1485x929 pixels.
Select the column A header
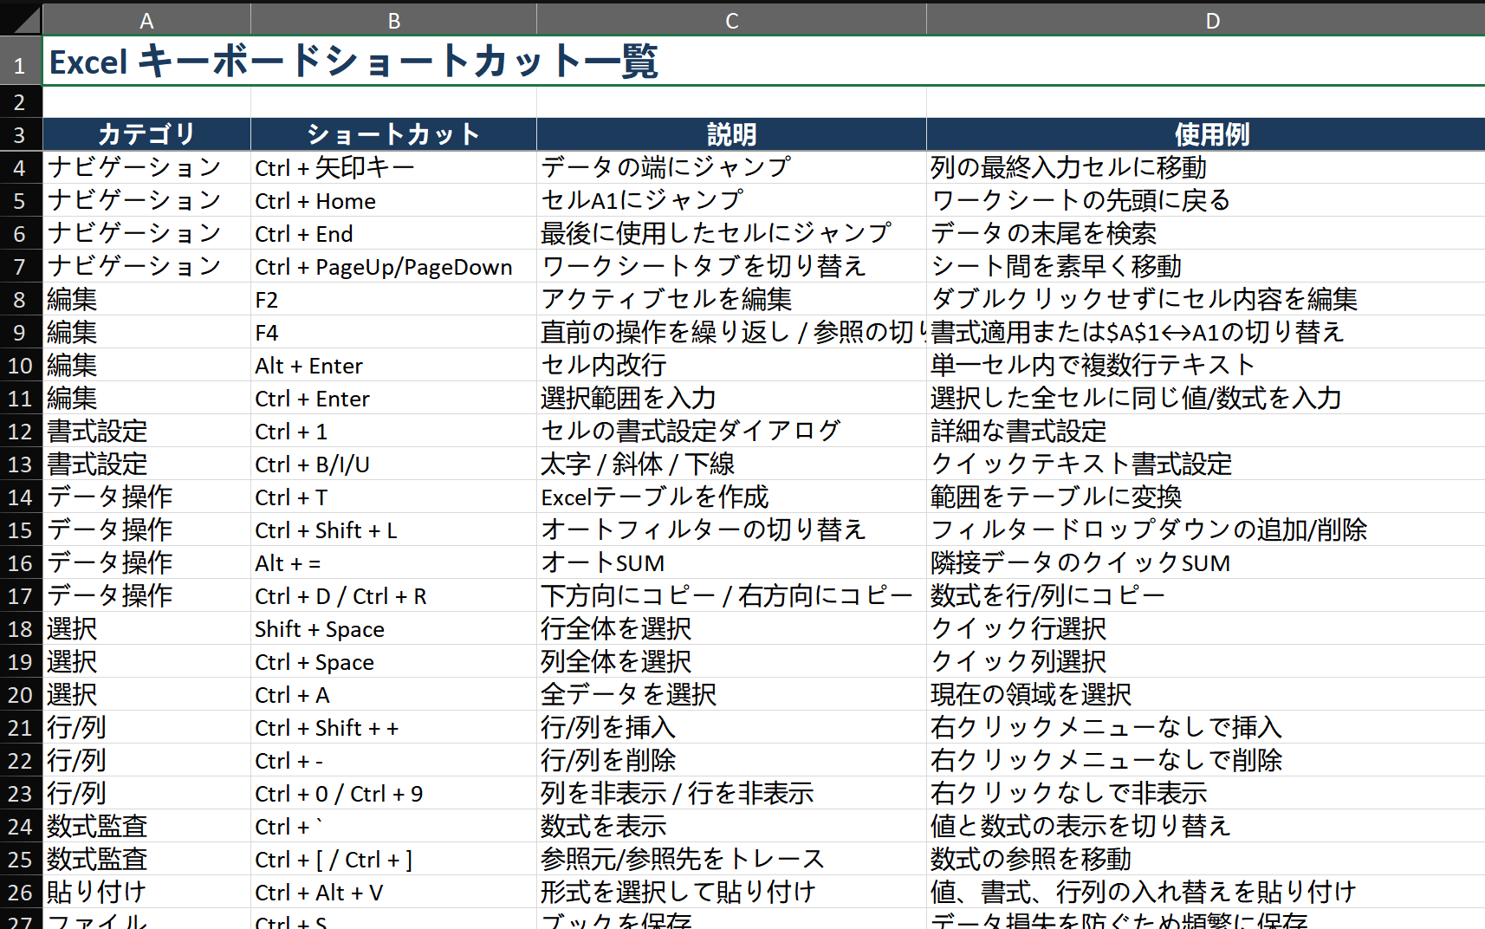click(x=146, y=20)
